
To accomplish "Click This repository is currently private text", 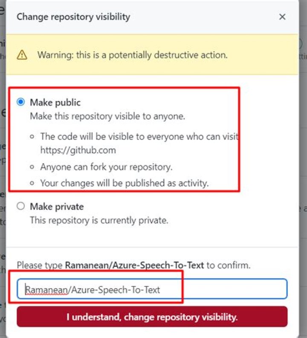I will [x=99, y=221].
